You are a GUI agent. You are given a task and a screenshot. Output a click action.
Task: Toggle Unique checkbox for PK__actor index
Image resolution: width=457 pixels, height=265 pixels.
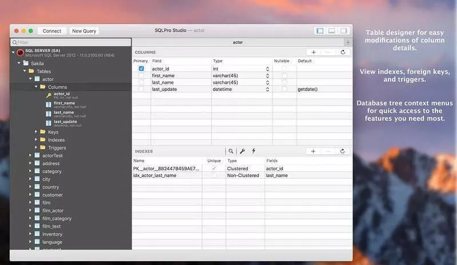click(x=214, y=168)
